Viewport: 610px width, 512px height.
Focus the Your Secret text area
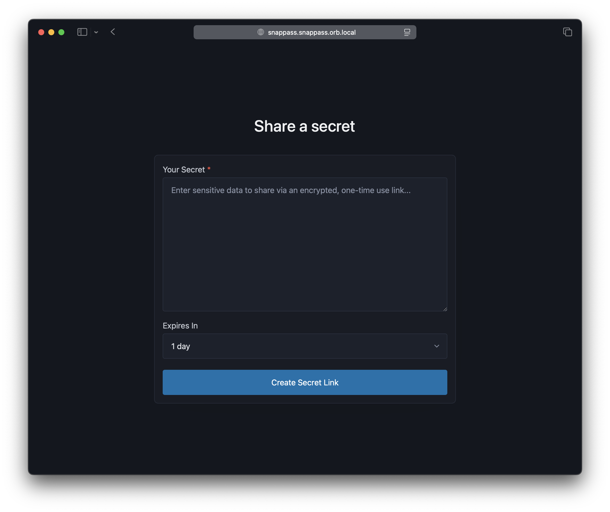point(305,244)
